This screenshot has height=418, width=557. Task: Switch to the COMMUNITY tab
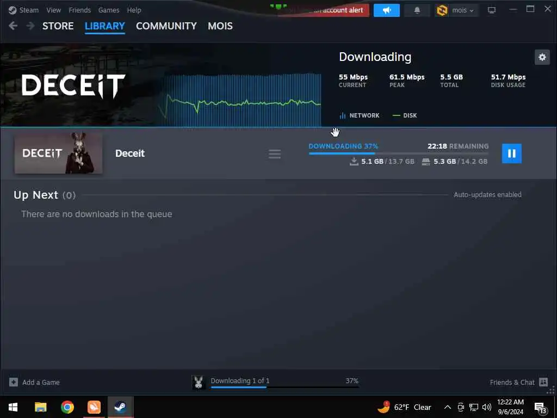[166, 26]
